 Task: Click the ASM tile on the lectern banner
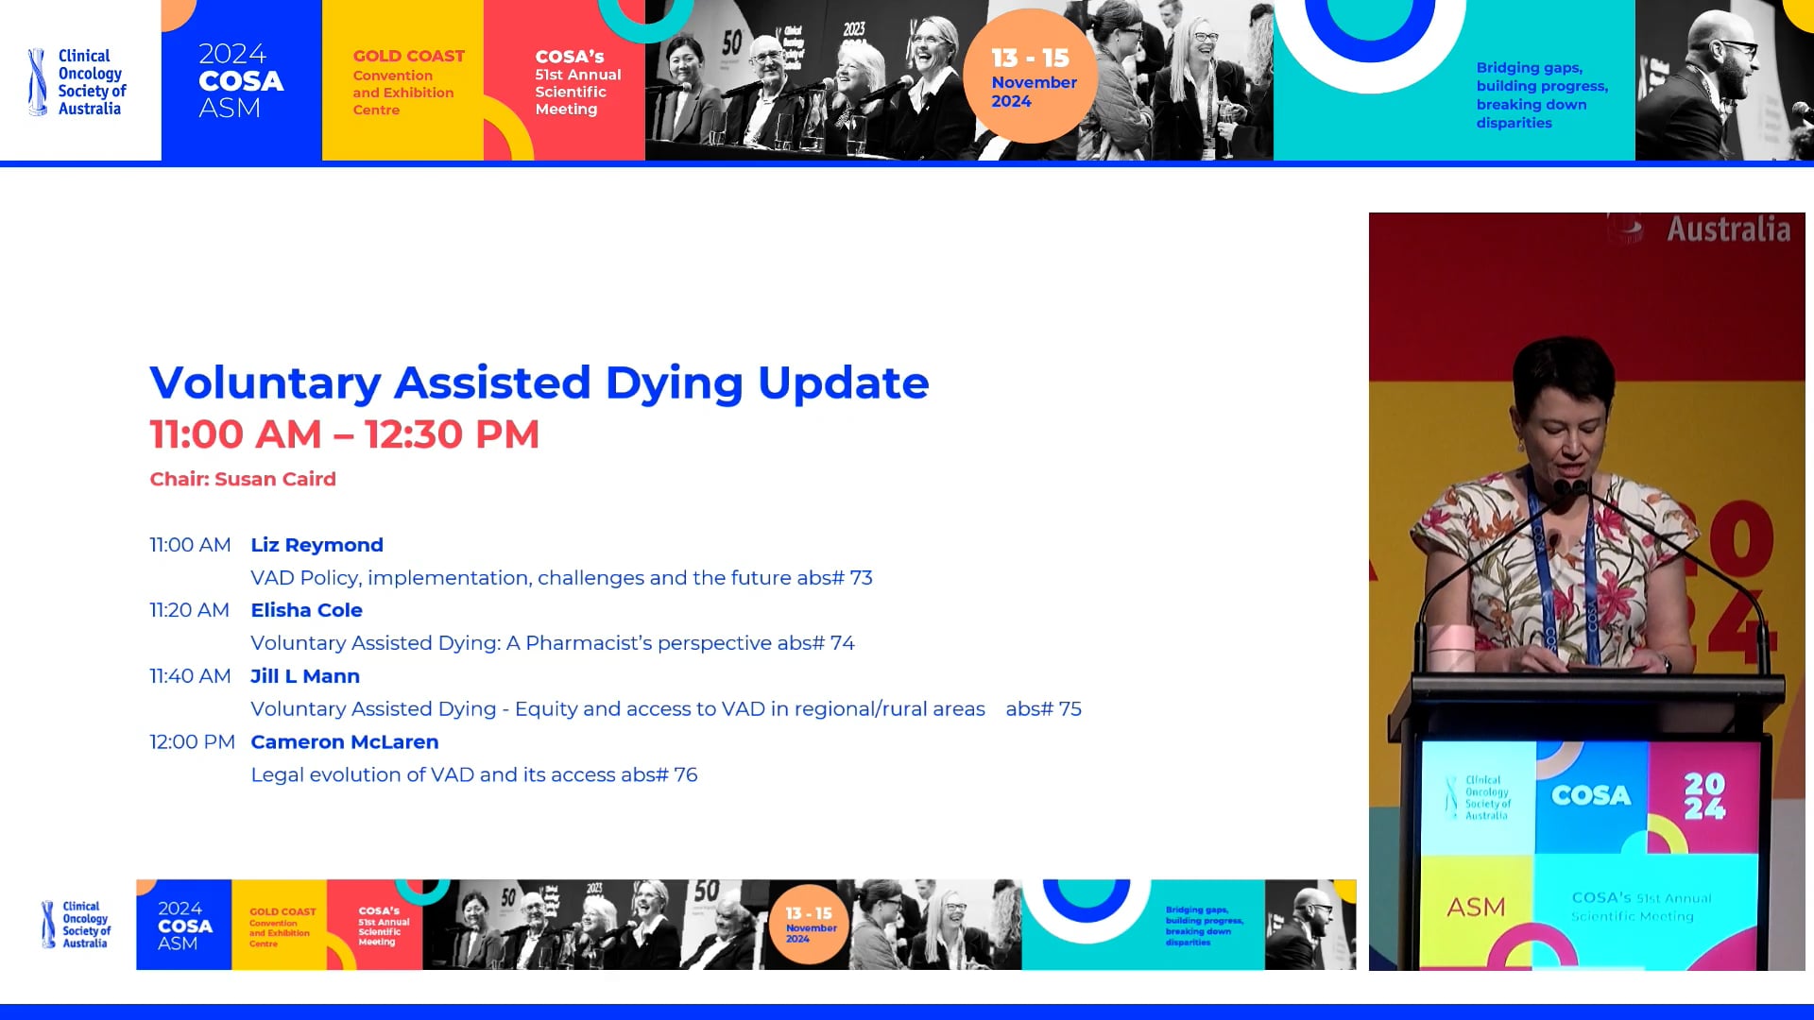click(1480, 907)
